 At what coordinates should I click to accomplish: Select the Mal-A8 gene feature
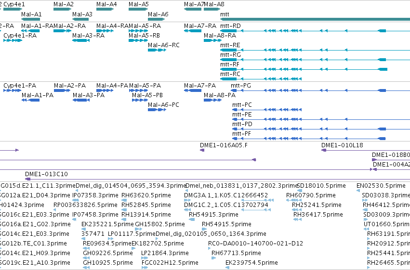[212, 9]
